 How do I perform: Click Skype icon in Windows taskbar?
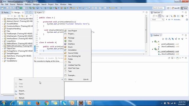point(64,103)
